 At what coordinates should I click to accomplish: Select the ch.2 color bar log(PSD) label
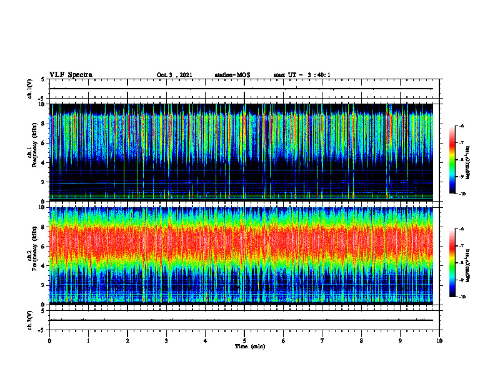coord(468,265)
